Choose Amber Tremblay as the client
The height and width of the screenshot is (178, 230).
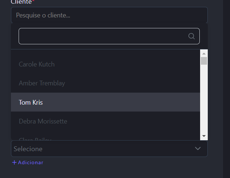(x=42, y=83)
